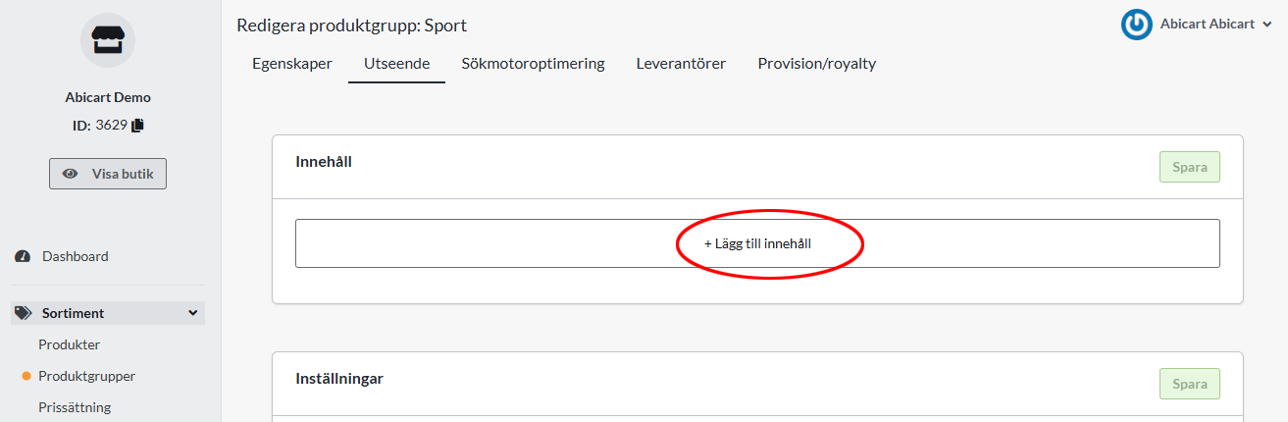Click the eye icon in Visa butik
Viewport: 1288px width, 422px height.
pos(71,174)
